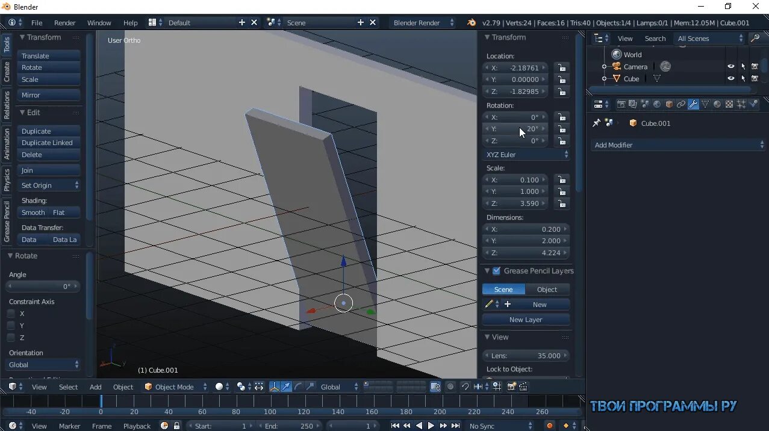Select the translate manipulator arrow icon
Screen dimensions: 769x431
(286, 386)
